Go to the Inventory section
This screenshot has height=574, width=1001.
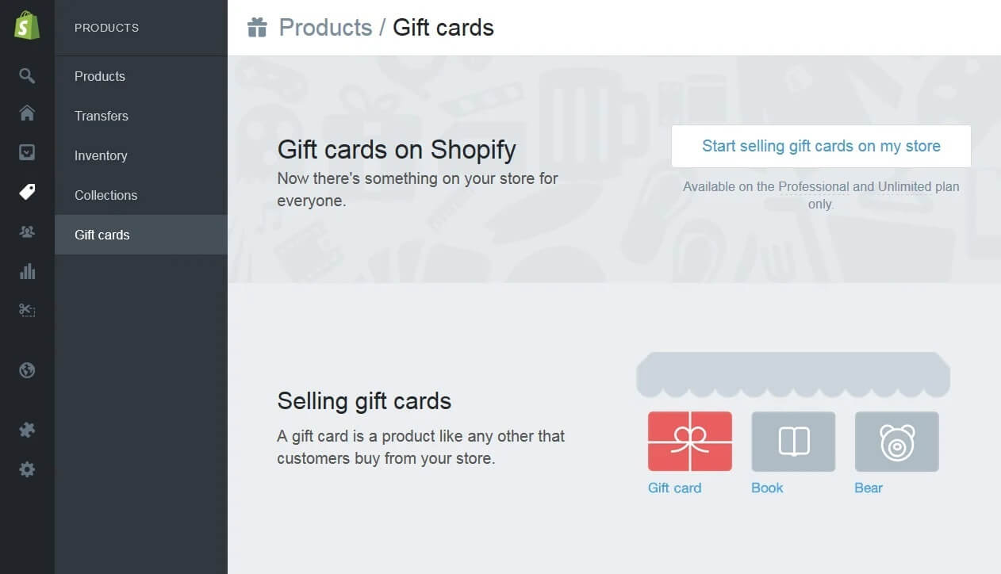101,155
